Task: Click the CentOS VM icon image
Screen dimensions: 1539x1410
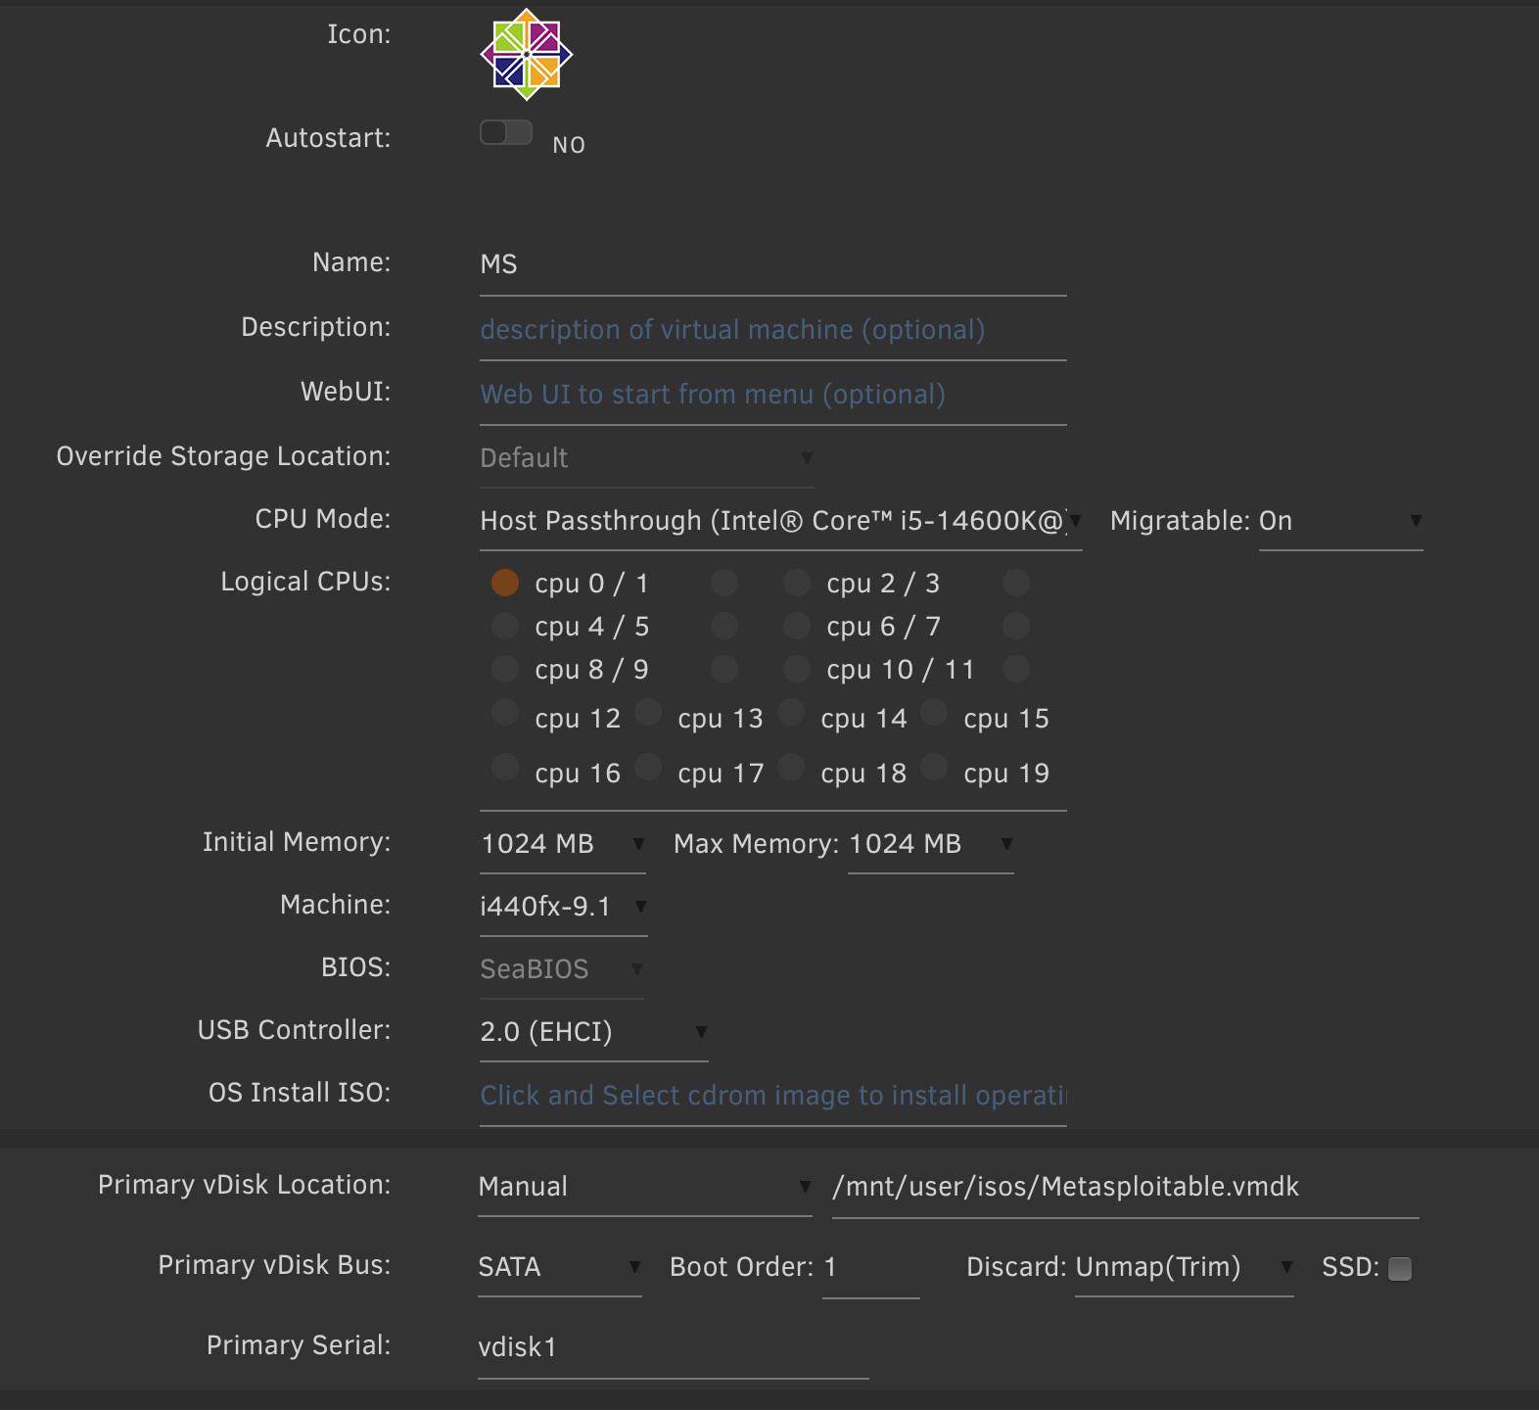Action: [527, 55]
